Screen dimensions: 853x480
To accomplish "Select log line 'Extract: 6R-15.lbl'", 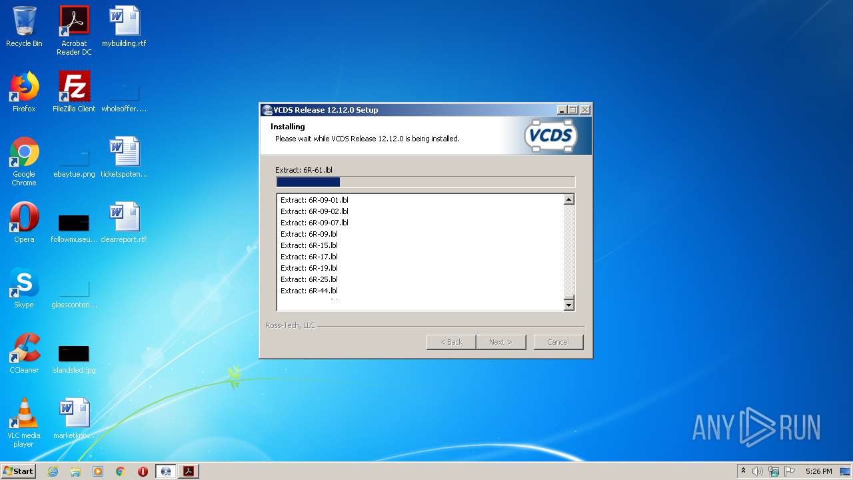I will tap(309, 245).
